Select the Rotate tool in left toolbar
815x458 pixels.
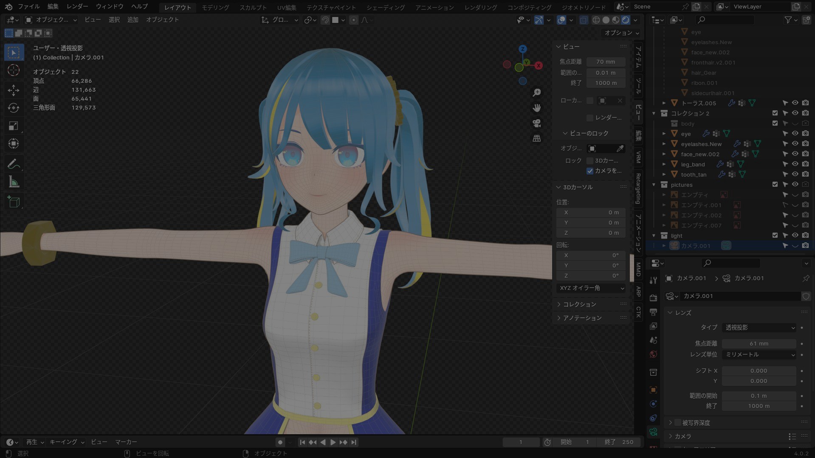click(x=14, y=108)
